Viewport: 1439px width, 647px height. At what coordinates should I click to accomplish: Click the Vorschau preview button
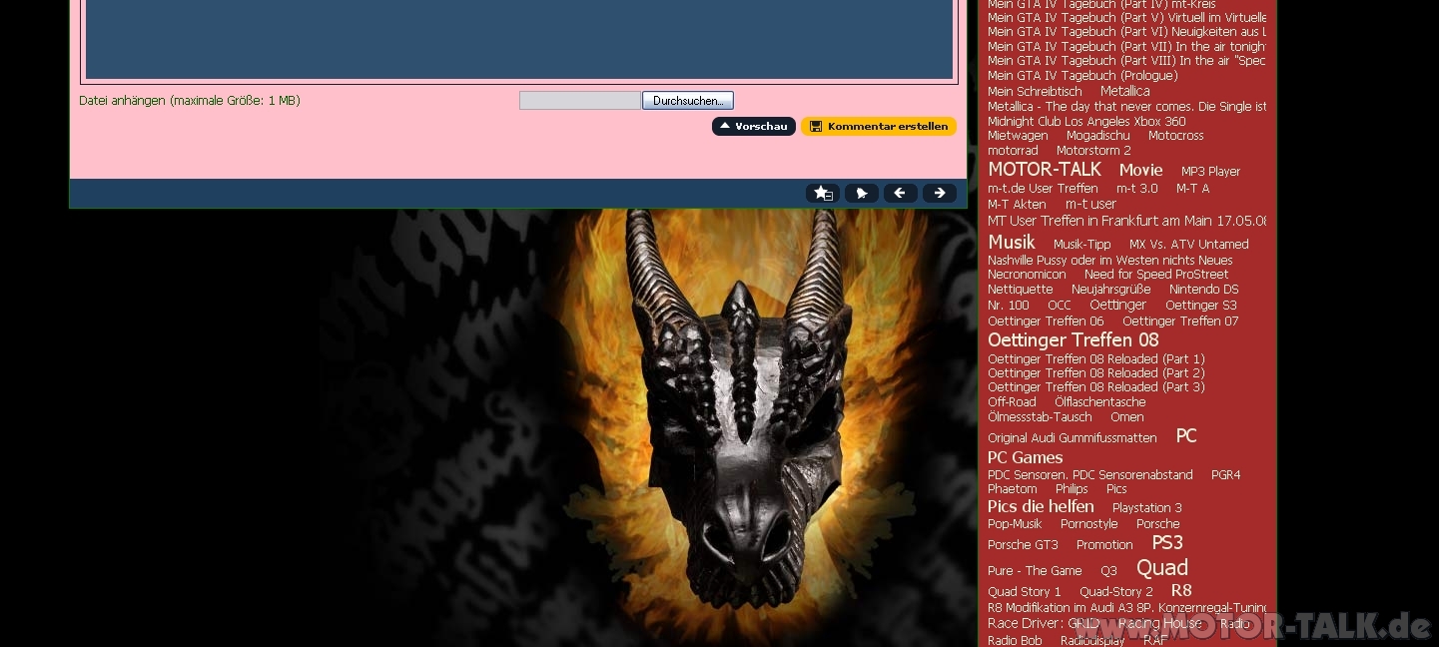pyautogui.click(x=754, y=127)
